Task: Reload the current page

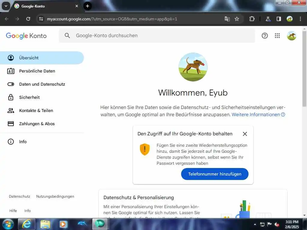Action: coord(28,19)
